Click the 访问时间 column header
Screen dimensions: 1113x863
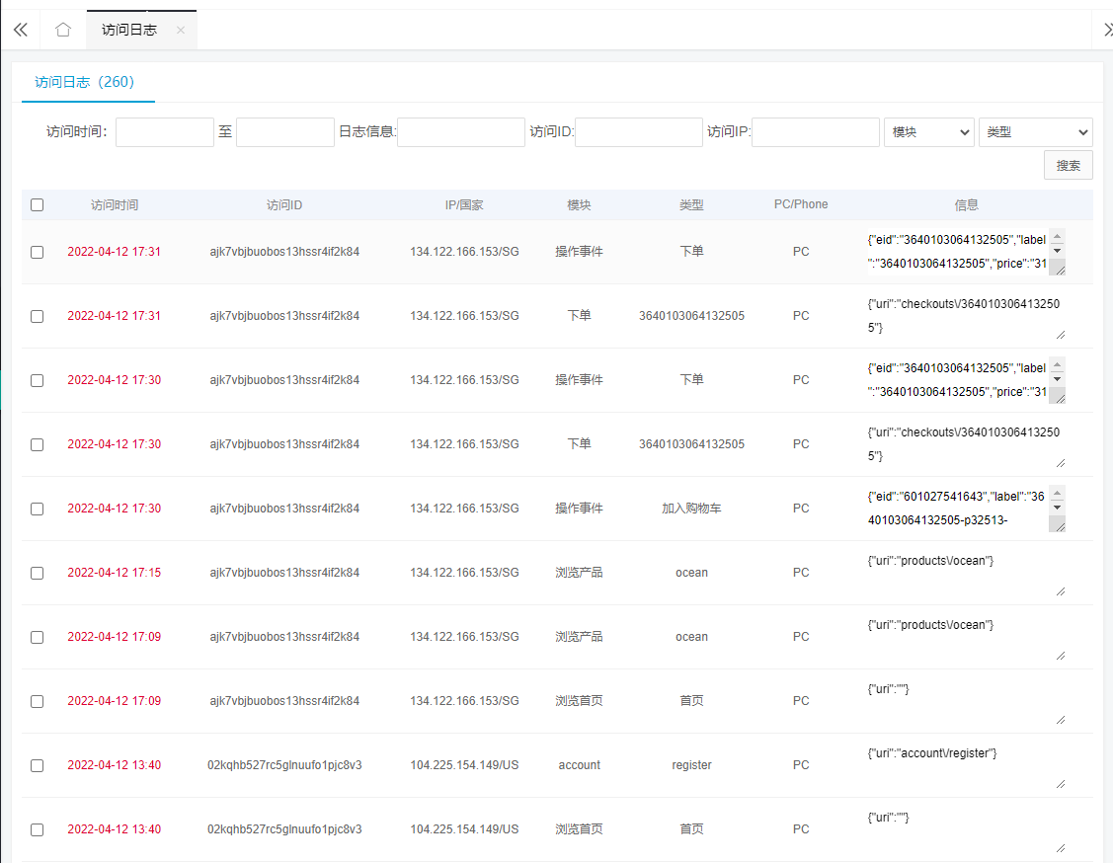point(115,205)
